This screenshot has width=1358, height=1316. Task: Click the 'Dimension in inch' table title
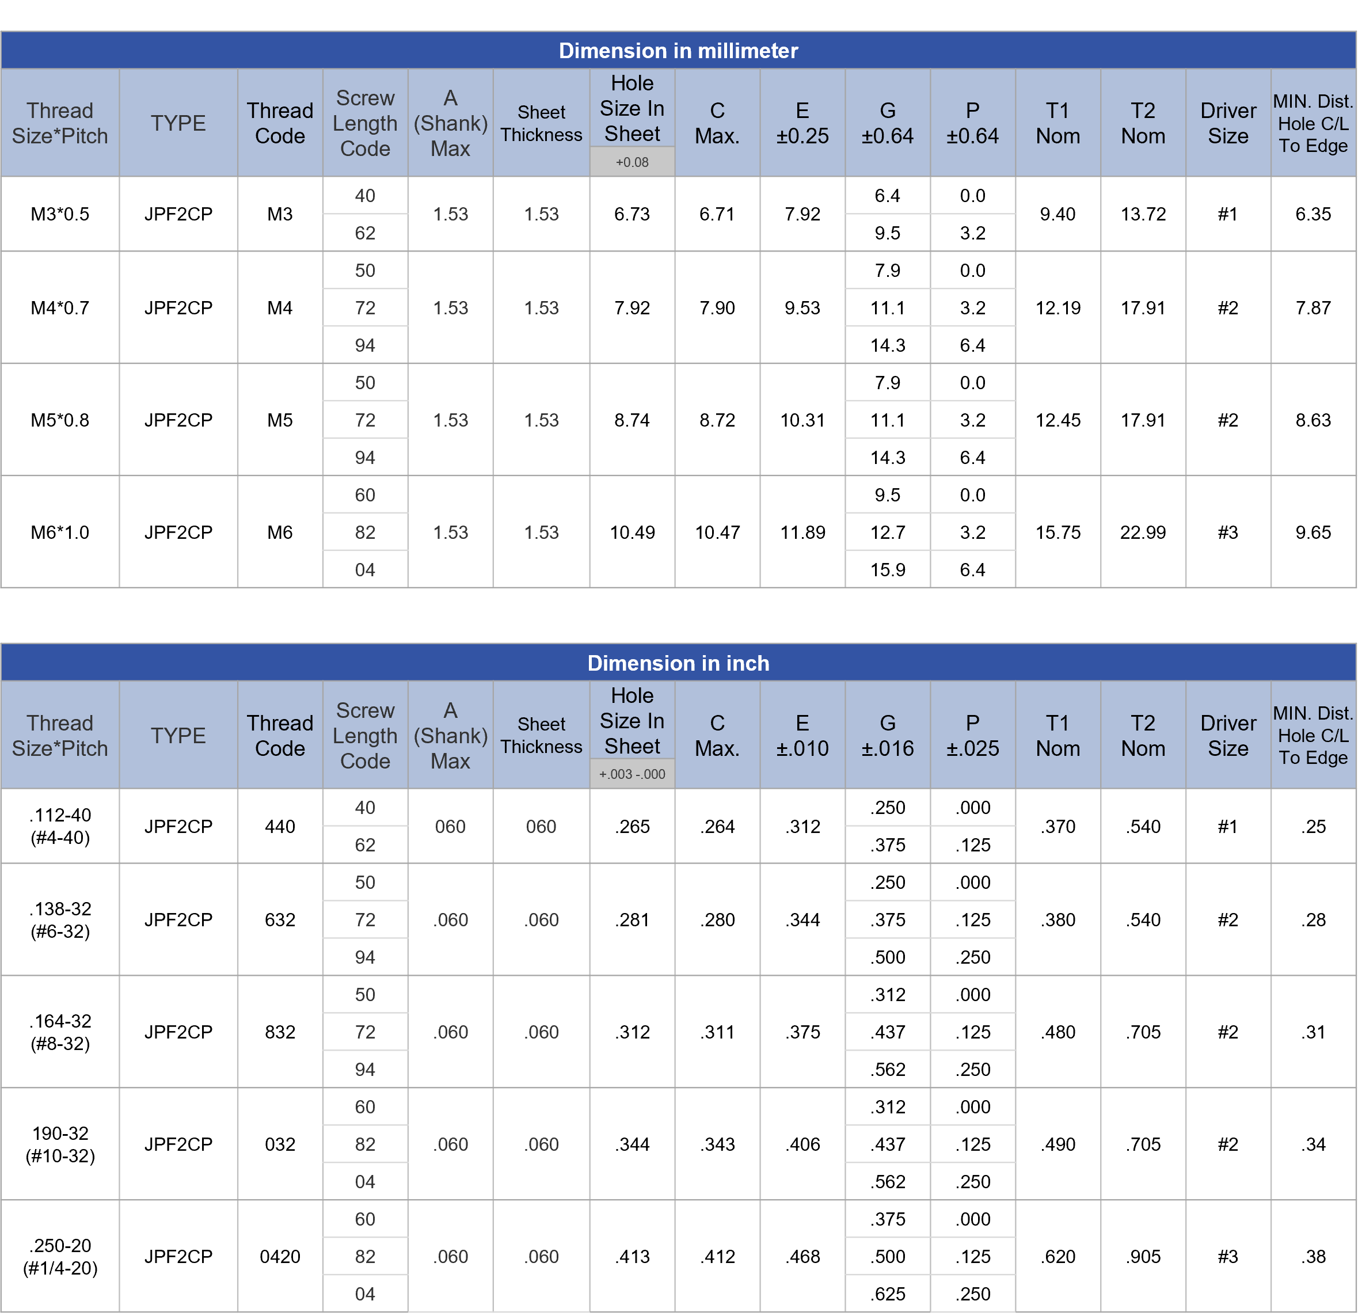(x=678, y=663)
